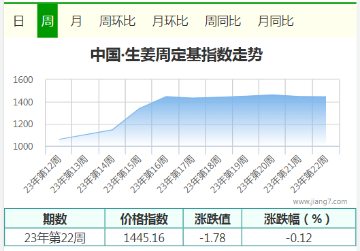The height and width of the screenshot is (251, 360).
Task: Open the 月环比 tab
Action: click(x=170, y=21)
